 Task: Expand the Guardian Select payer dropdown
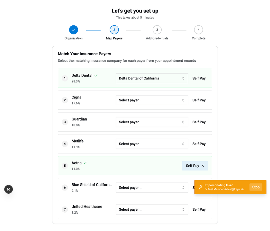point(152,122)
